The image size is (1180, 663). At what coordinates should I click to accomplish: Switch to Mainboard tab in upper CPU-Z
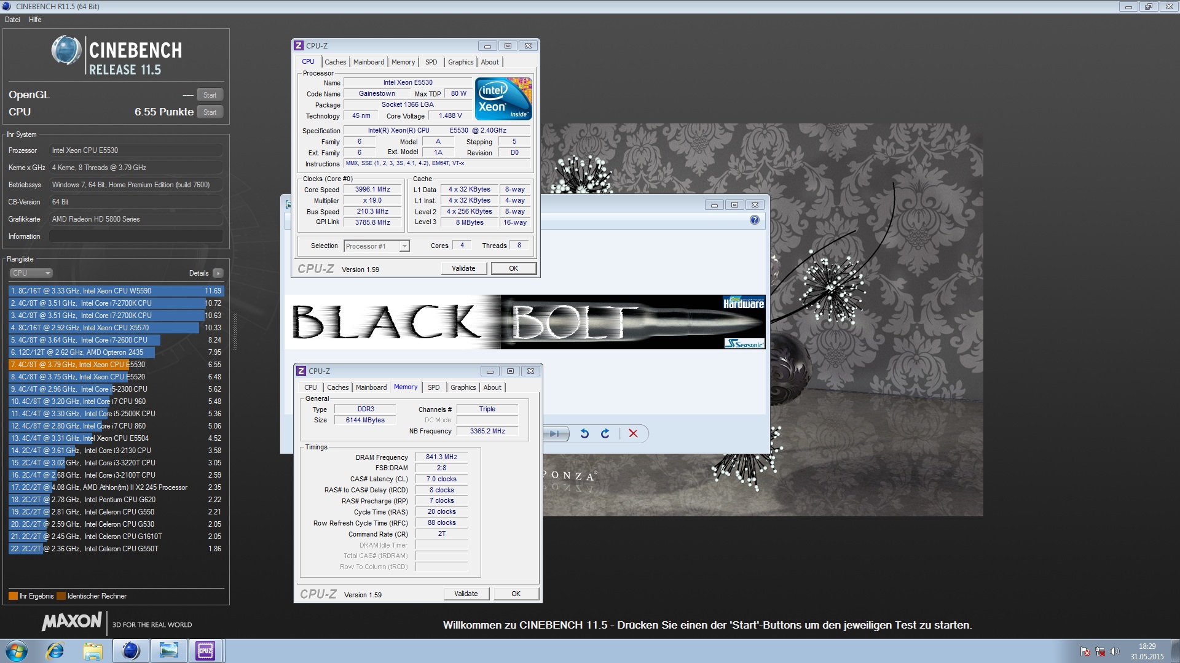[369, 62]
